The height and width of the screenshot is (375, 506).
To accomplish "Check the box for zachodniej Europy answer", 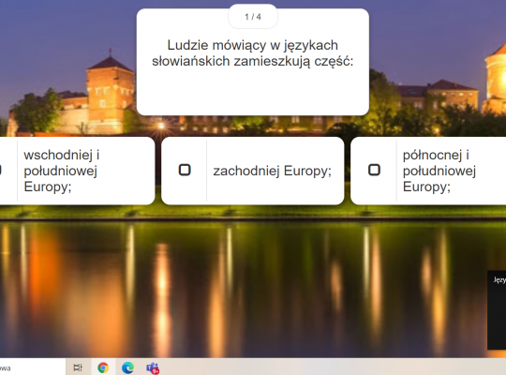I will coord(185,170).
